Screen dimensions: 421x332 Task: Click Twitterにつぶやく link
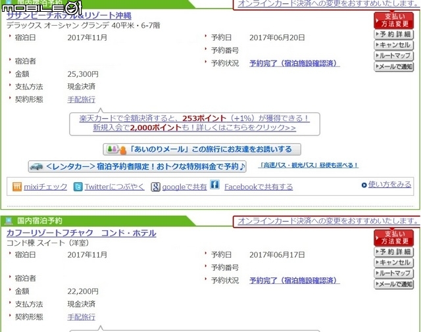114,187
